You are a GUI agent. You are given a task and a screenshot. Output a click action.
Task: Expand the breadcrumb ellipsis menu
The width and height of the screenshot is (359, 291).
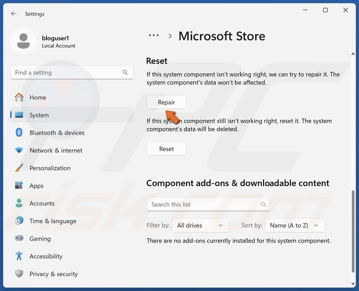[x=154, y=36]
